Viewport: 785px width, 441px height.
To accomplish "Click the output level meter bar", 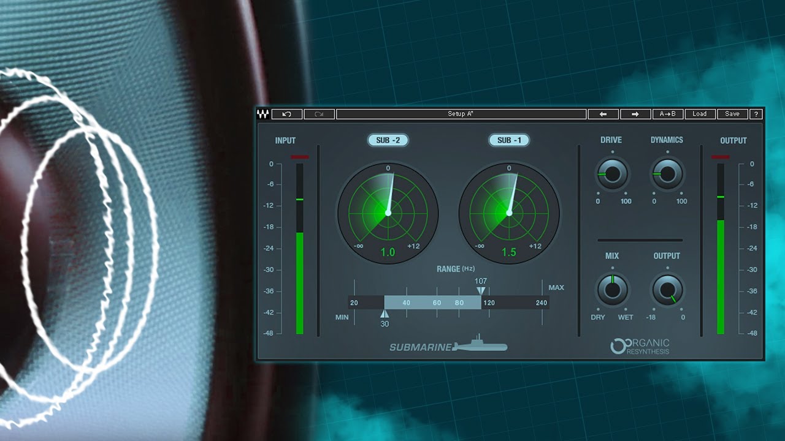I will pos(721,249).
